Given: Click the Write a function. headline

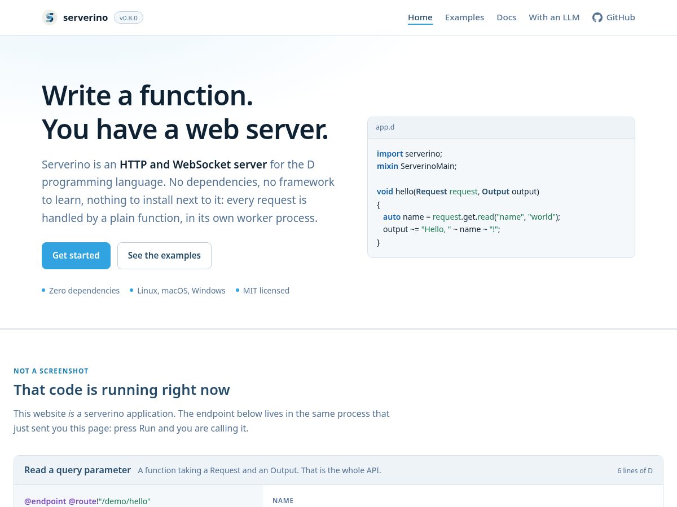Looking at the screenshot, I should click(x=147, y=95).
